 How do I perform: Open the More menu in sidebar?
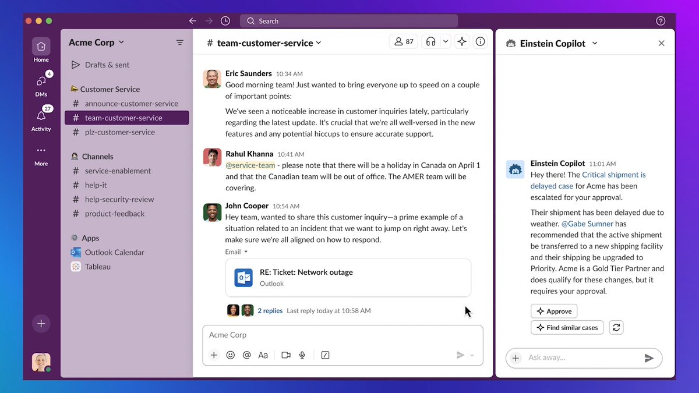(41, 154)
